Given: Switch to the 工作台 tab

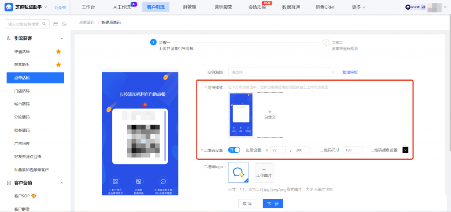Looking at the screenshot, I should click(88, 7).
